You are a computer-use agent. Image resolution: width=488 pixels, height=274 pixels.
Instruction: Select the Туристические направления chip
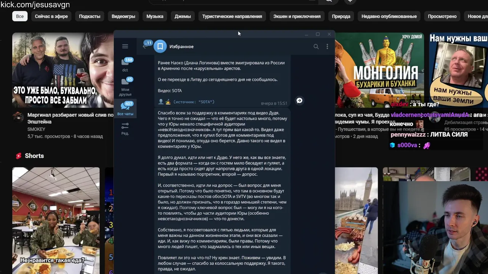coord(232,16)
